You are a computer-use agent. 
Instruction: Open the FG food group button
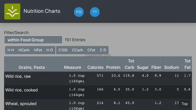pyautogui.click(x=79, y=12)
